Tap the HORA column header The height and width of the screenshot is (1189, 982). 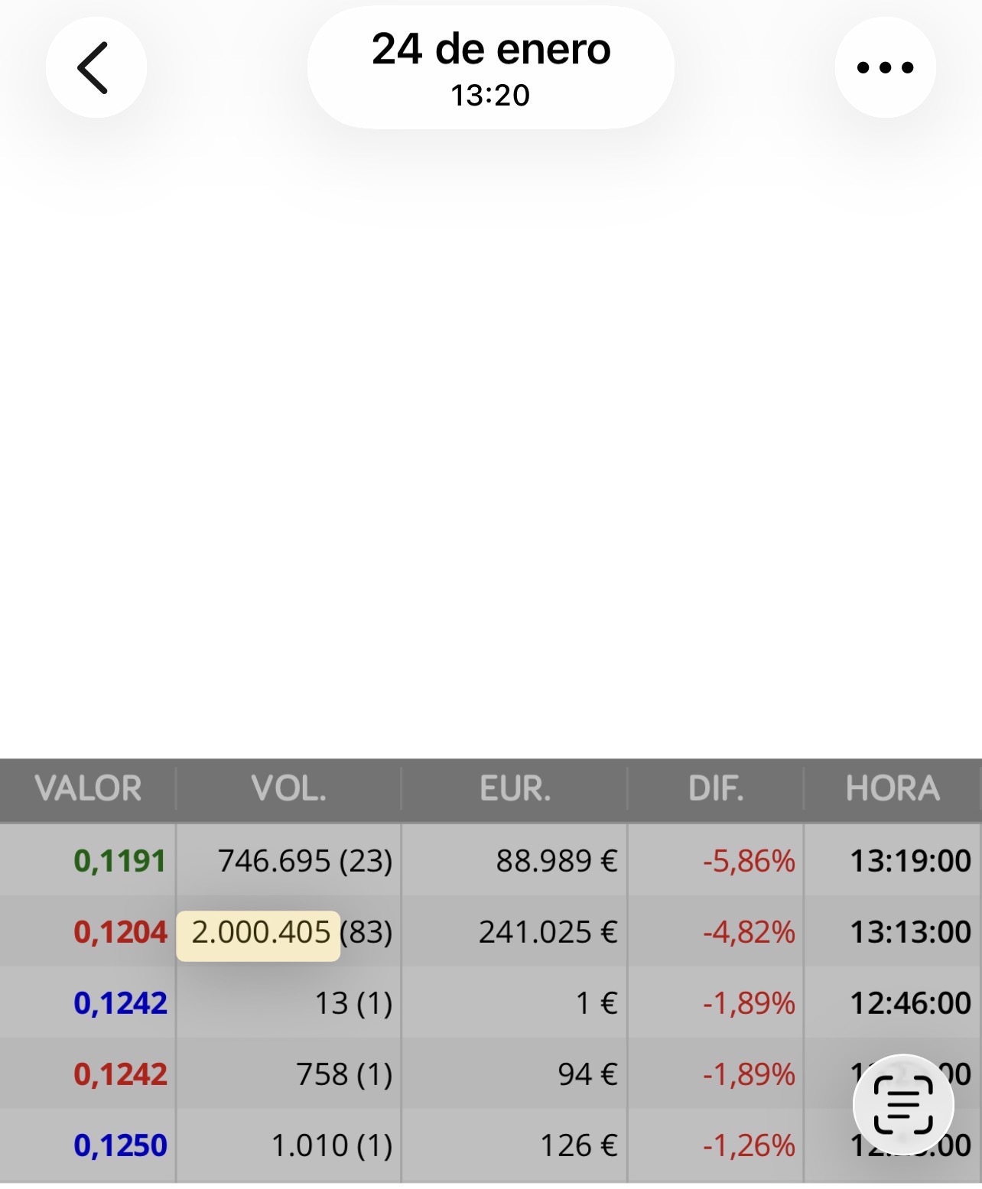pos(893,788)
